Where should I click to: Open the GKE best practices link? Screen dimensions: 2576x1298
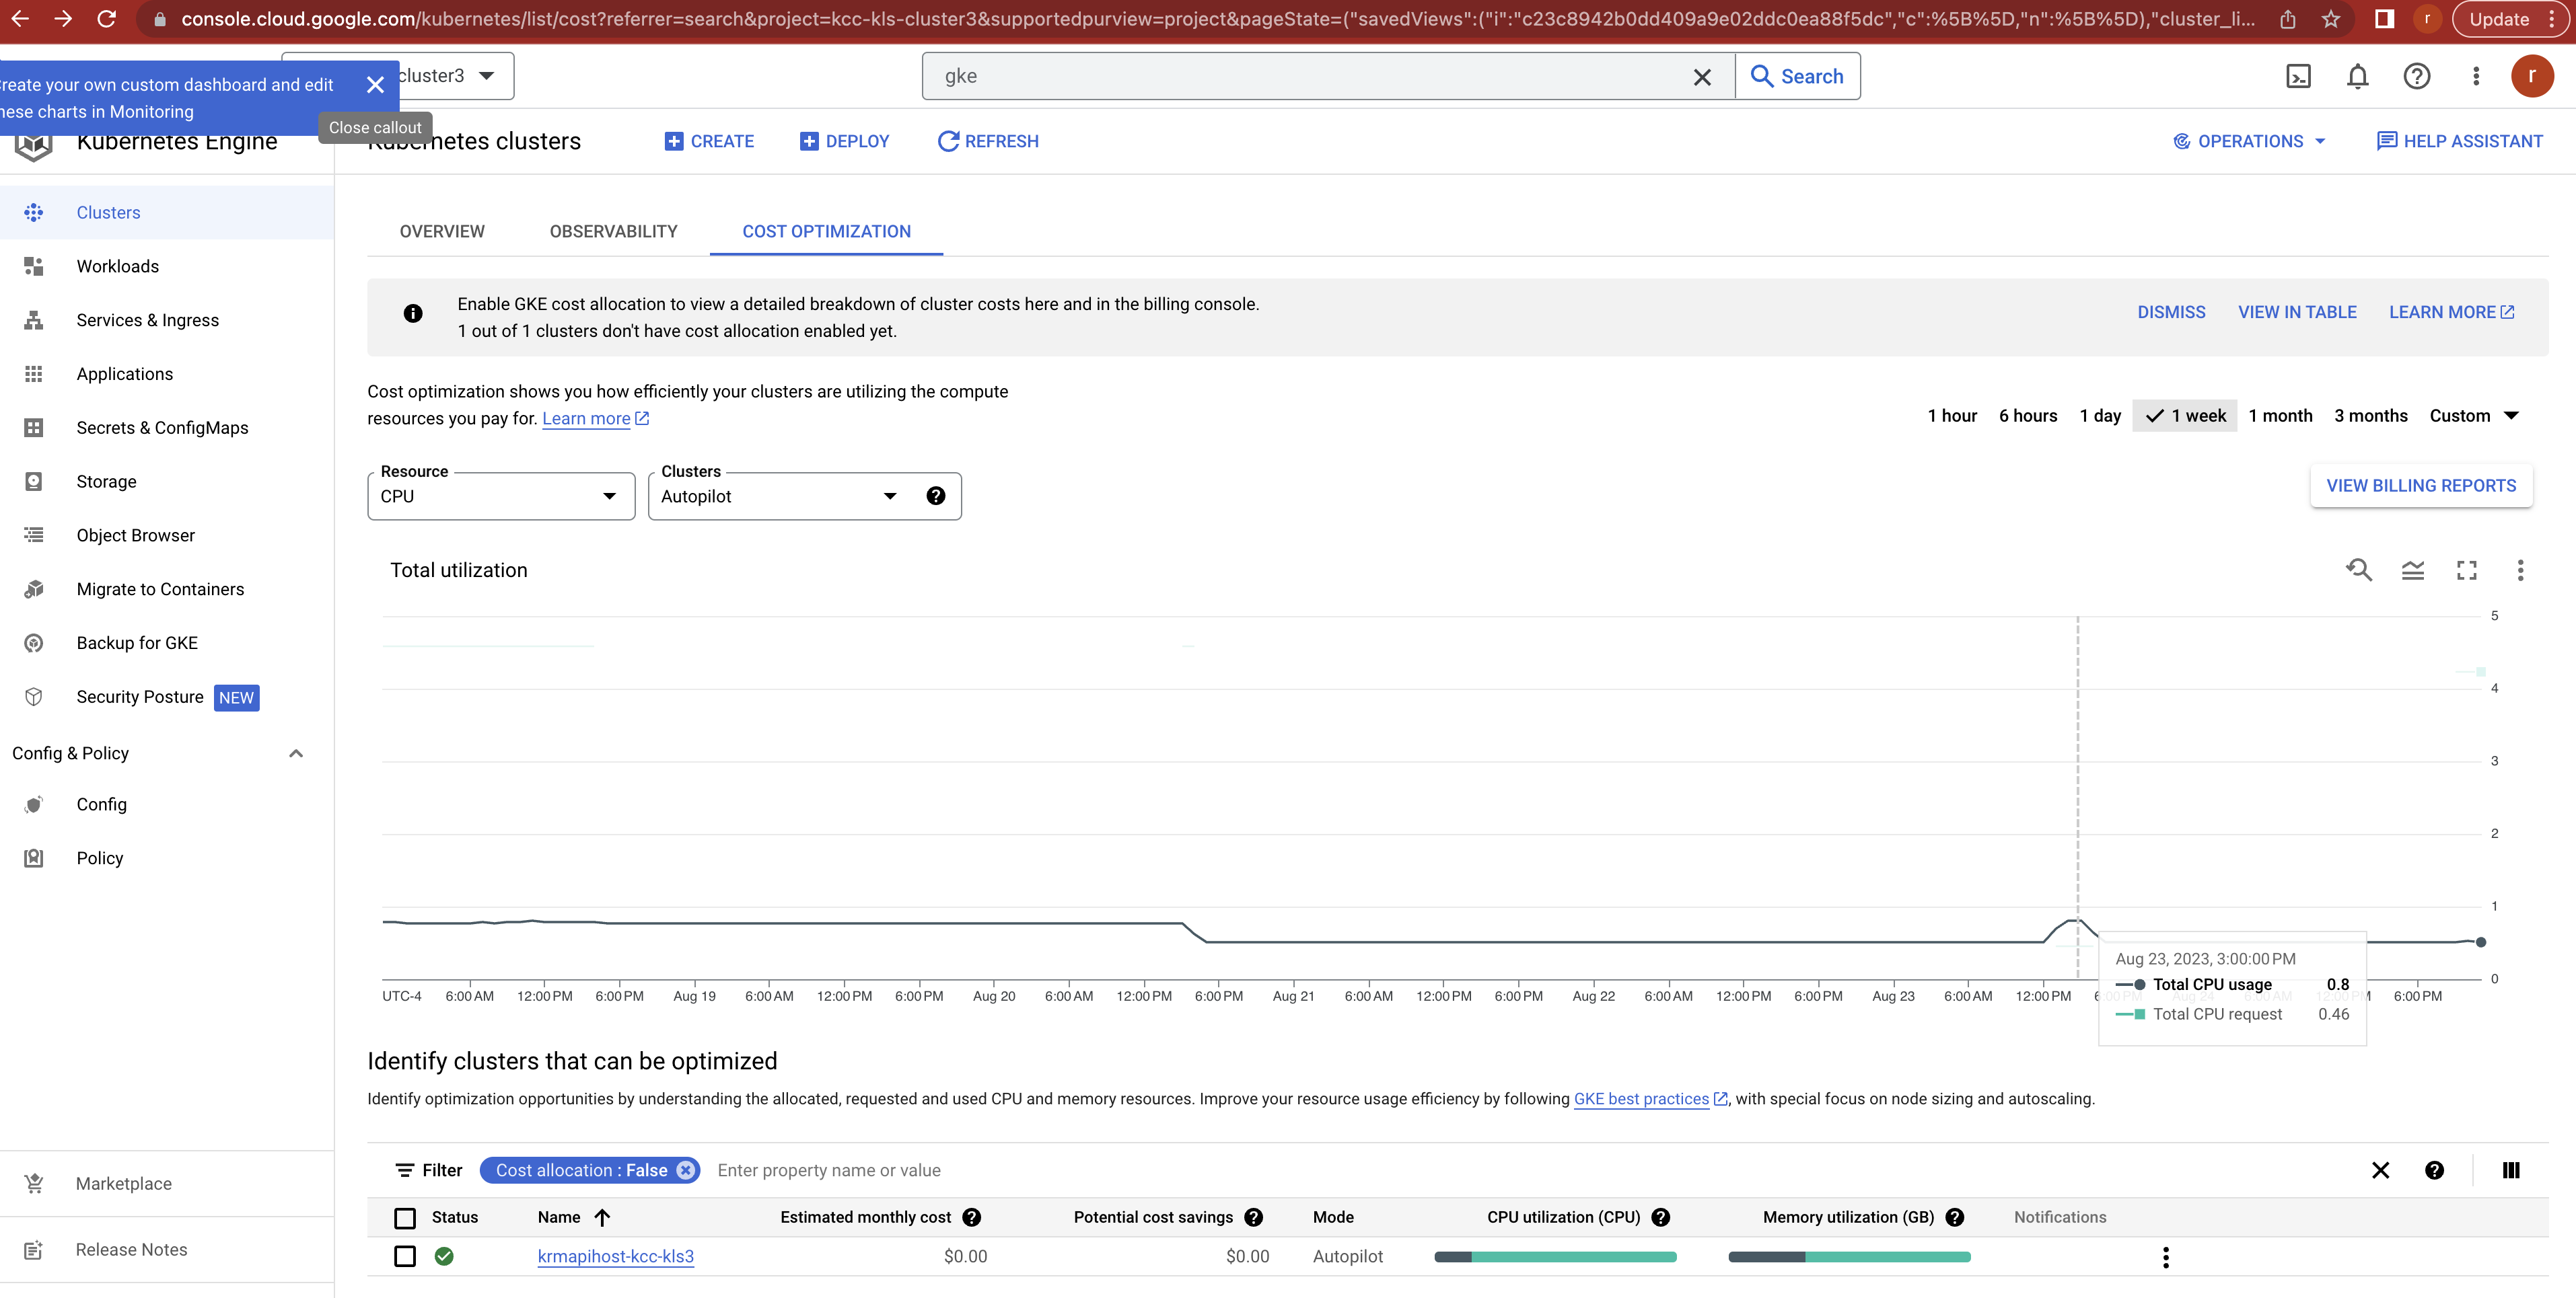point(1641,1098)
